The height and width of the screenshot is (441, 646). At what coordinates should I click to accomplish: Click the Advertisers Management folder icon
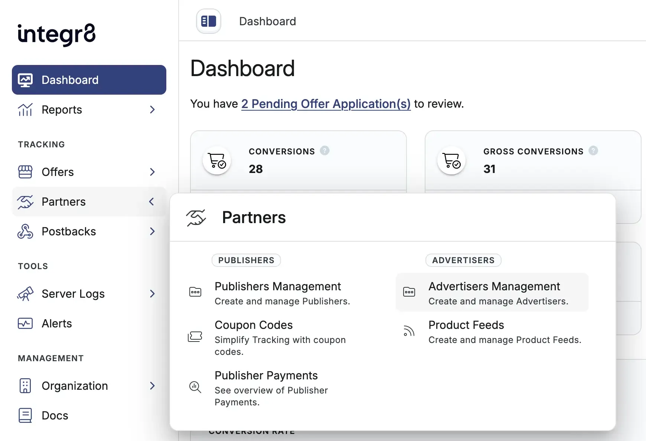coord(409,292)
